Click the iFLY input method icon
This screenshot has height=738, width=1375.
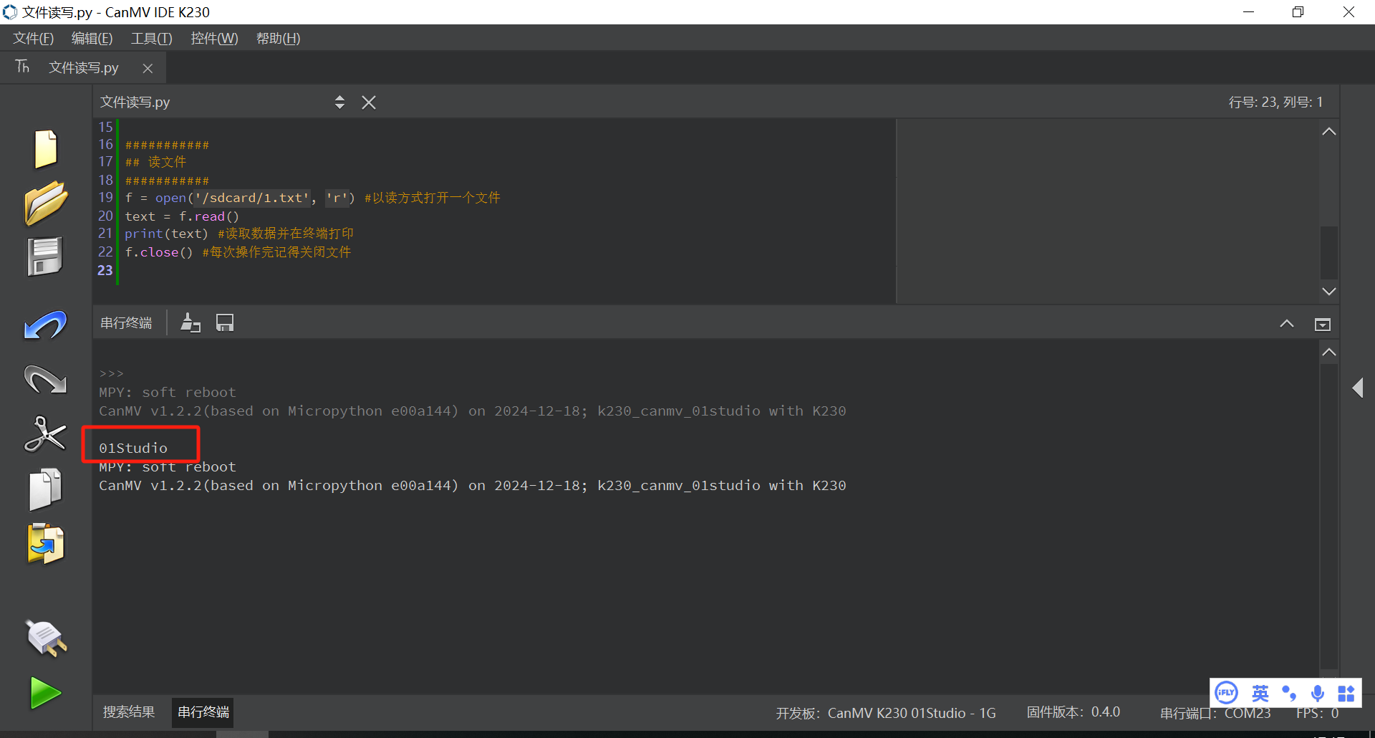point(1226,693)
